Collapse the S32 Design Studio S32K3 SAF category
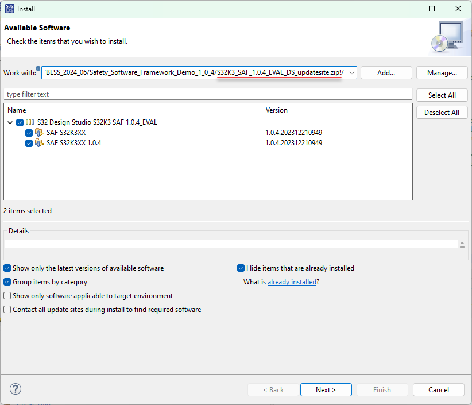The width and height of the screenshot is (472, 405). click(10, 122)
